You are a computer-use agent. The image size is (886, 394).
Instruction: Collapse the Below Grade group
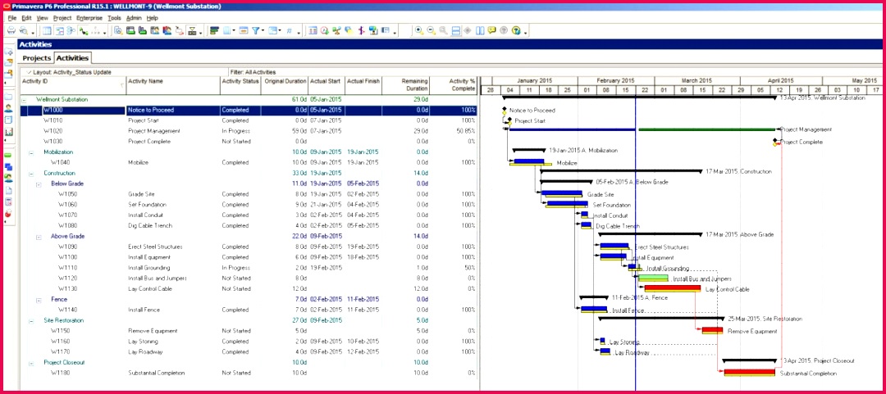(39, 184)
